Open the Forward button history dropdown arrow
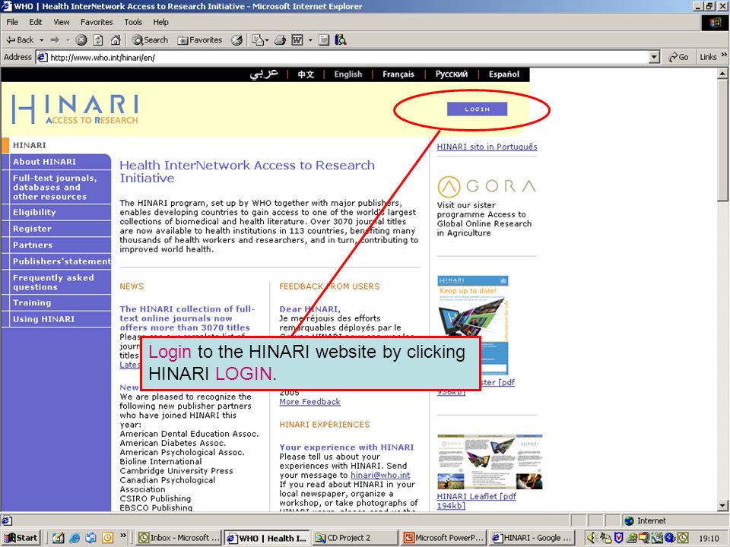Viewport: 730px width, 547px height. [68, 40]
